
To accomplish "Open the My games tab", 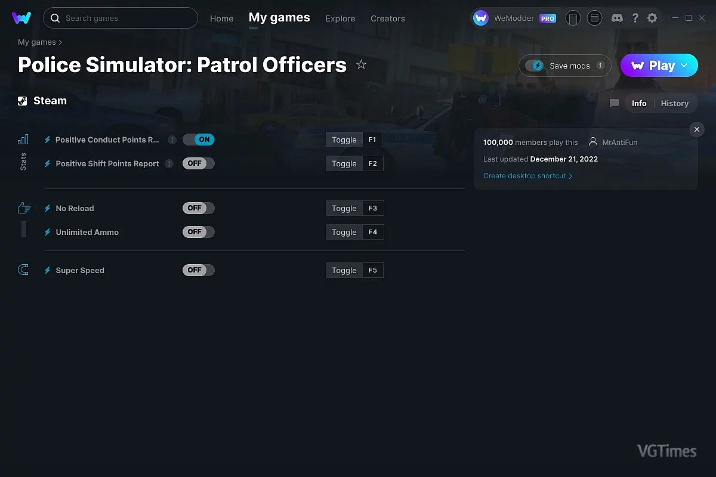I will (x=279, y=18).
